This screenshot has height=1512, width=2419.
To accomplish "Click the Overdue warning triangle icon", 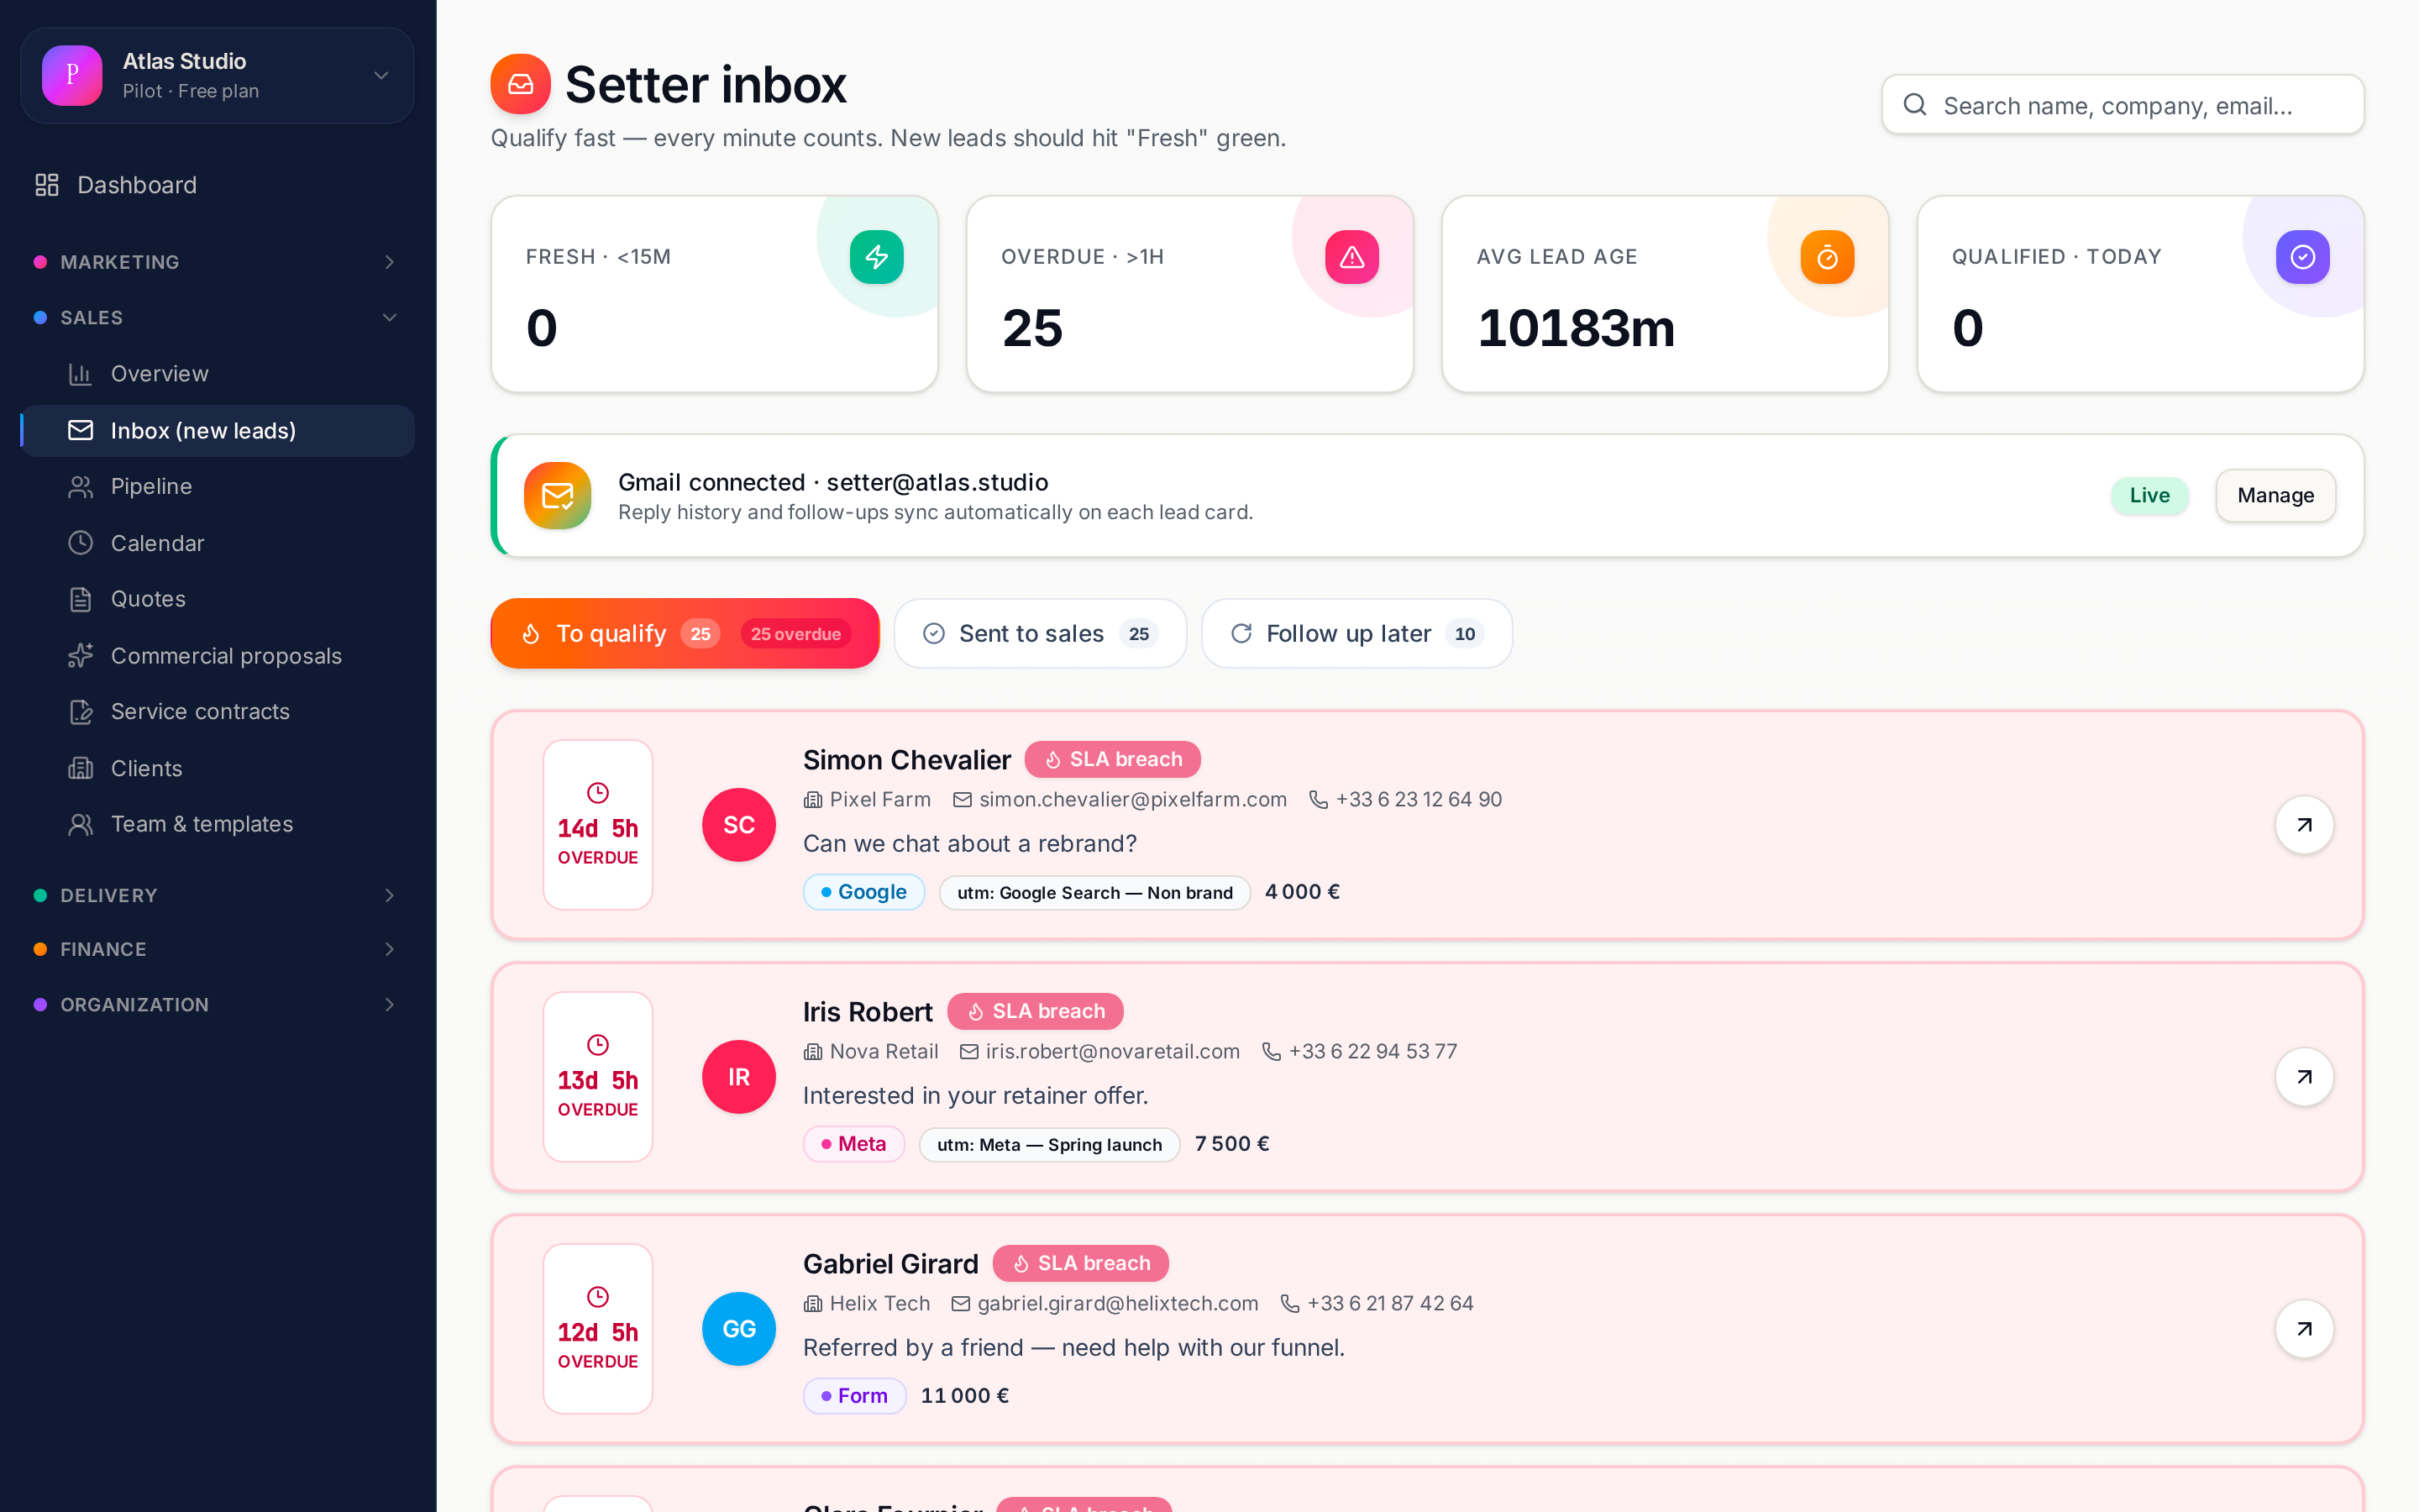I will click(x=1351, y=257).
